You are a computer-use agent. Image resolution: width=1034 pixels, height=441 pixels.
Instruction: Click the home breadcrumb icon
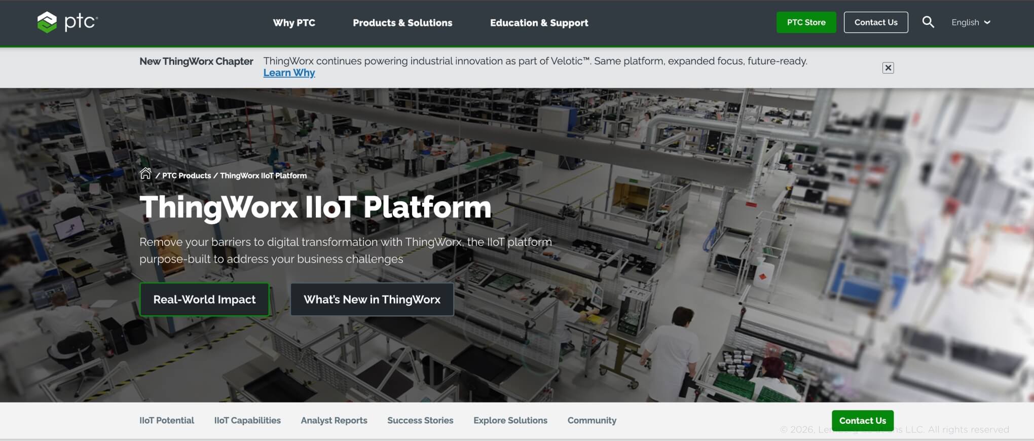click(145, 173)
